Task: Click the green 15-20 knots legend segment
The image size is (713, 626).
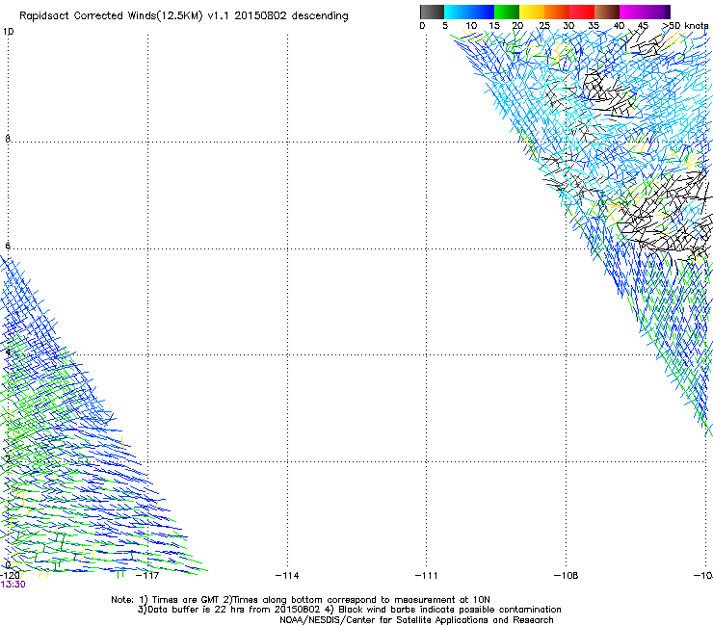Action: pyautogui.click(x=507, y=12)
